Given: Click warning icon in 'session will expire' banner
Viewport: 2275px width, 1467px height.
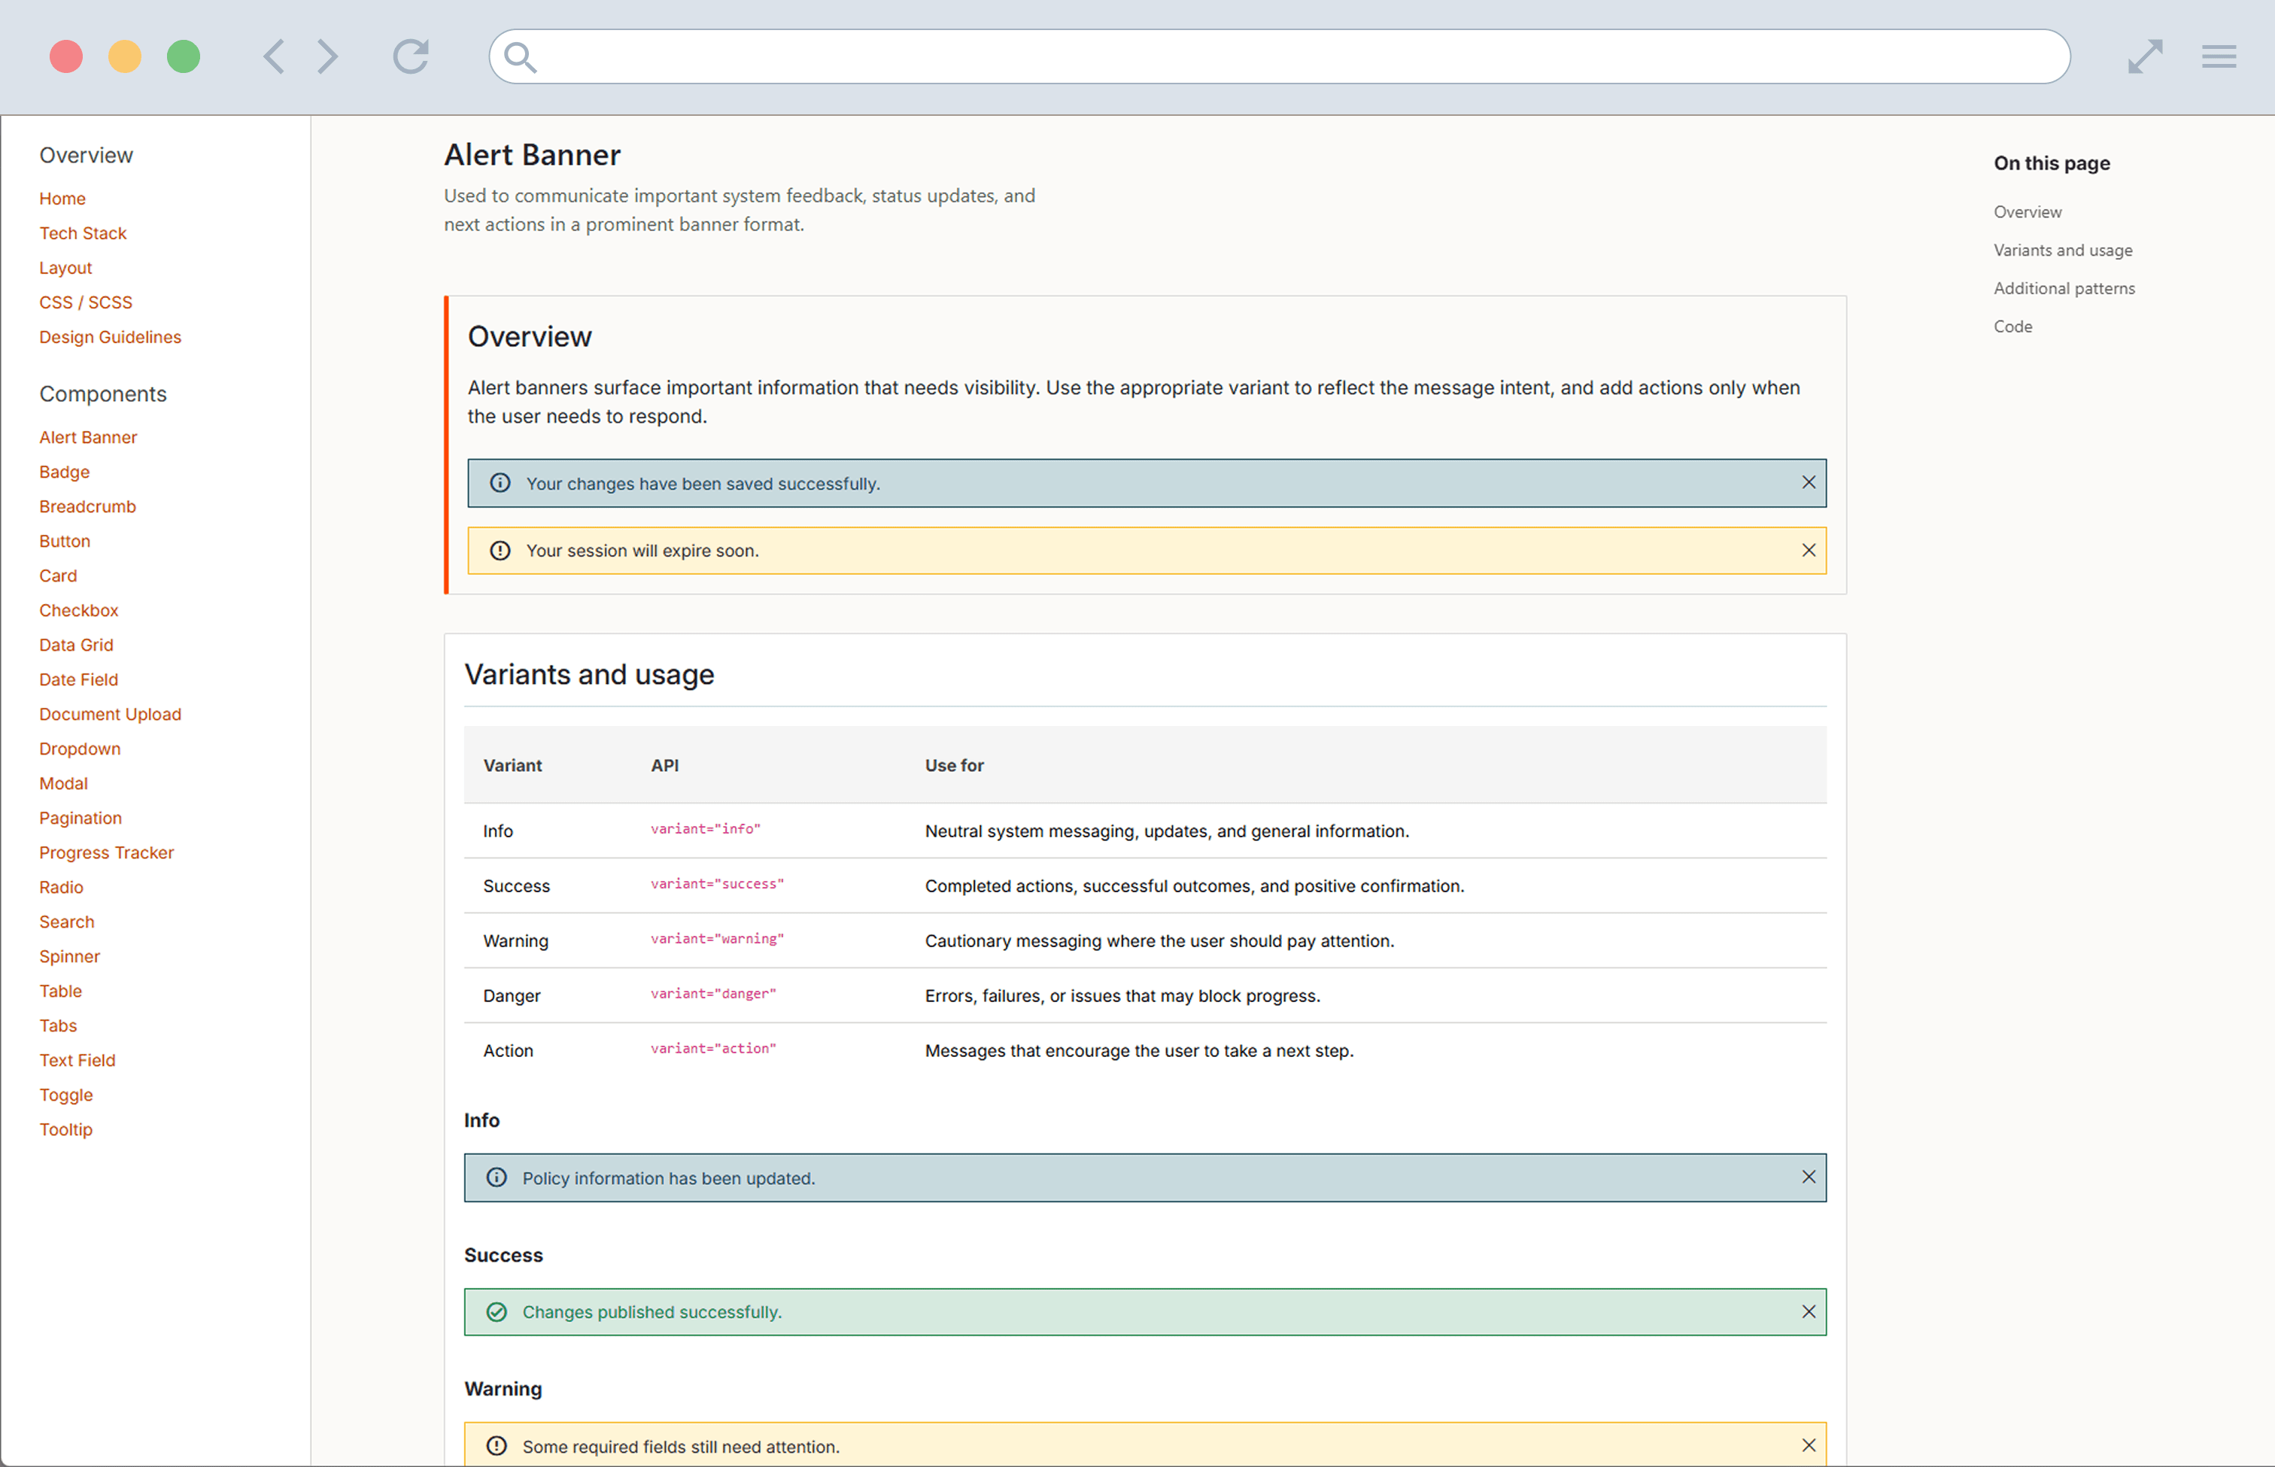Looking at the screenshot, I should click(500, 551).
